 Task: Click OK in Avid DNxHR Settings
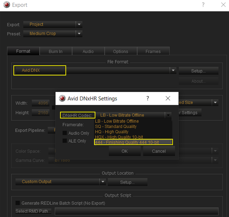[125, 151]
